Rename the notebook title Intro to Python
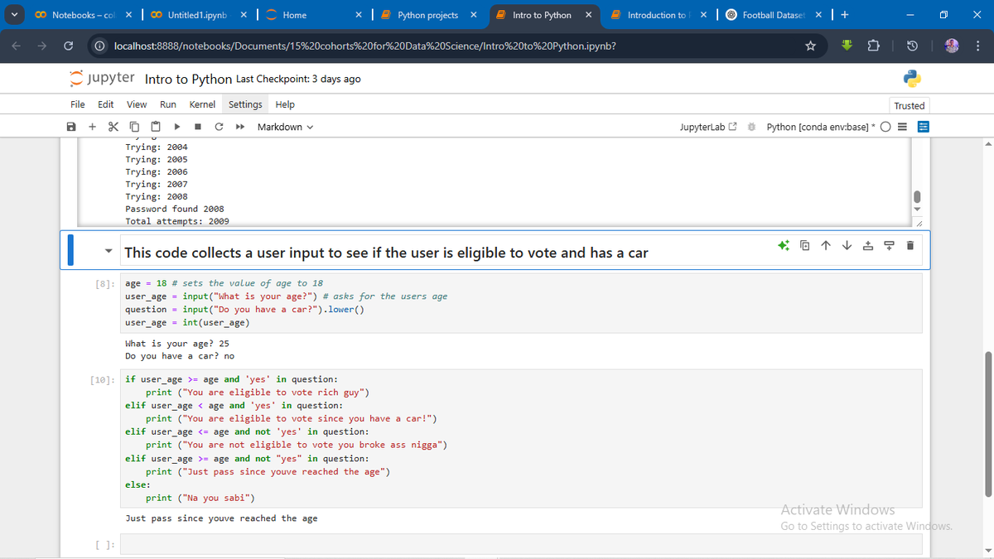Screen dimensions: 994x559 188,80
